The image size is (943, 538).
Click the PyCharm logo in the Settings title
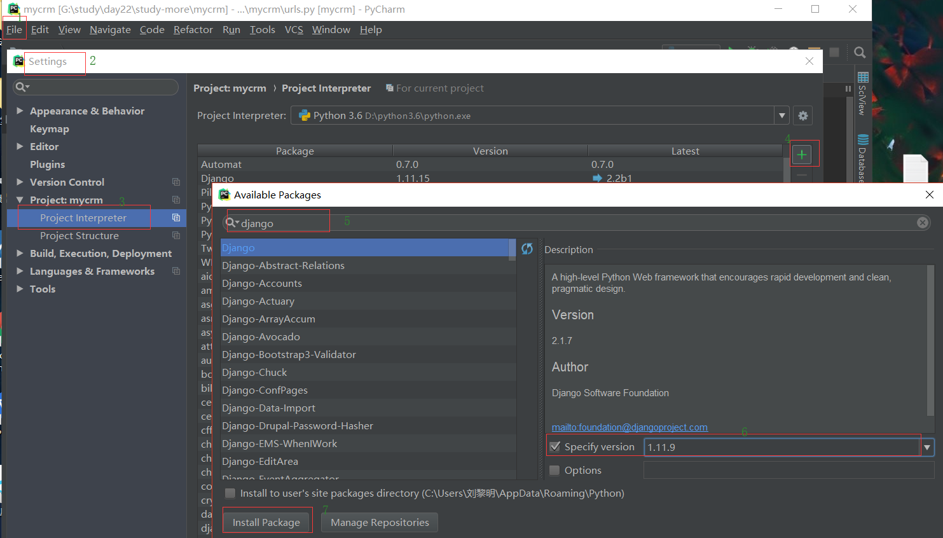pos(18,61)
